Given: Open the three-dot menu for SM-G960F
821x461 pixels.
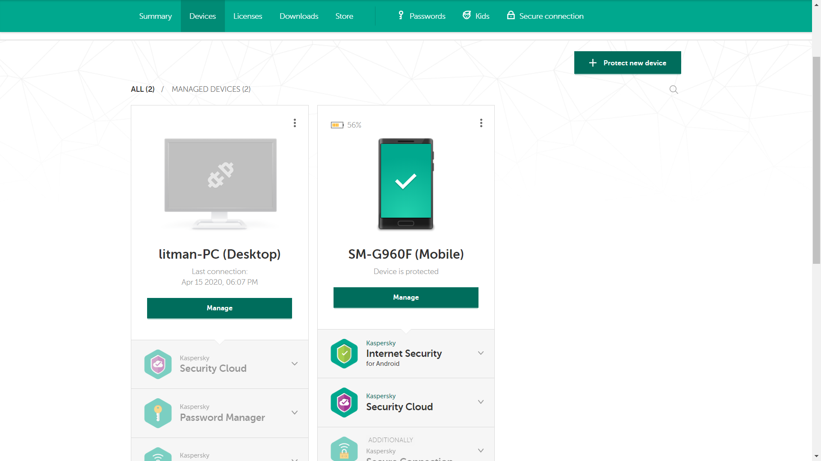Looking at the screenshot, I should (481, 123).
